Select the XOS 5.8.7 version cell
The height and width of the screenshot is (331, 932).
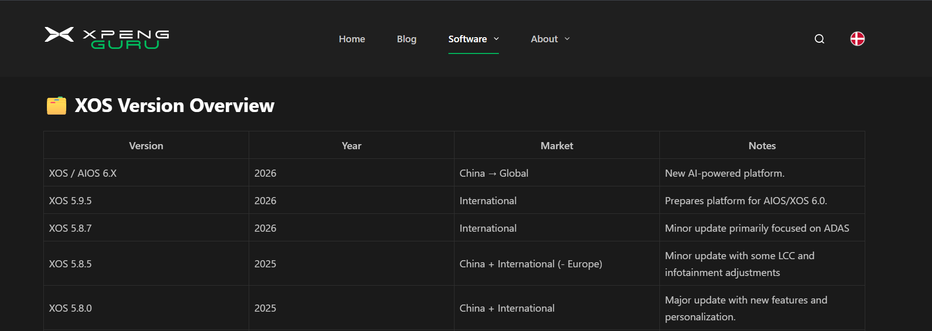(x=70, y=228)
